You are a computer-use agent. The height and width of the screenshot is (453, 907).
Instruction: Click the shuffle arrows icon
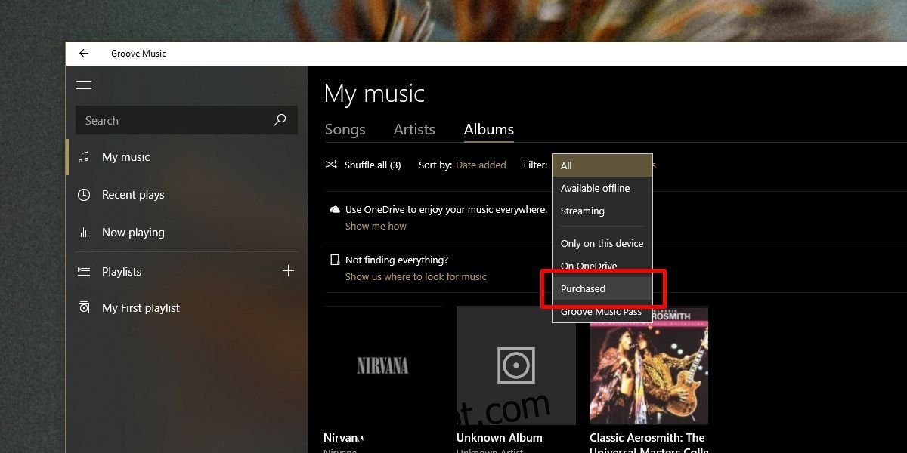point(331,165)
